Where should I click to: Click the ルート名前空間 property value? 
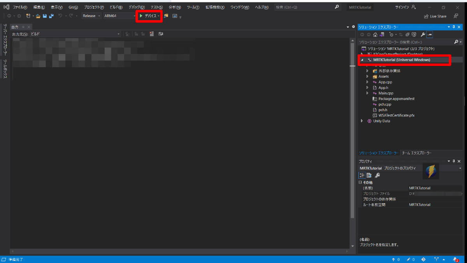point(435,205)
